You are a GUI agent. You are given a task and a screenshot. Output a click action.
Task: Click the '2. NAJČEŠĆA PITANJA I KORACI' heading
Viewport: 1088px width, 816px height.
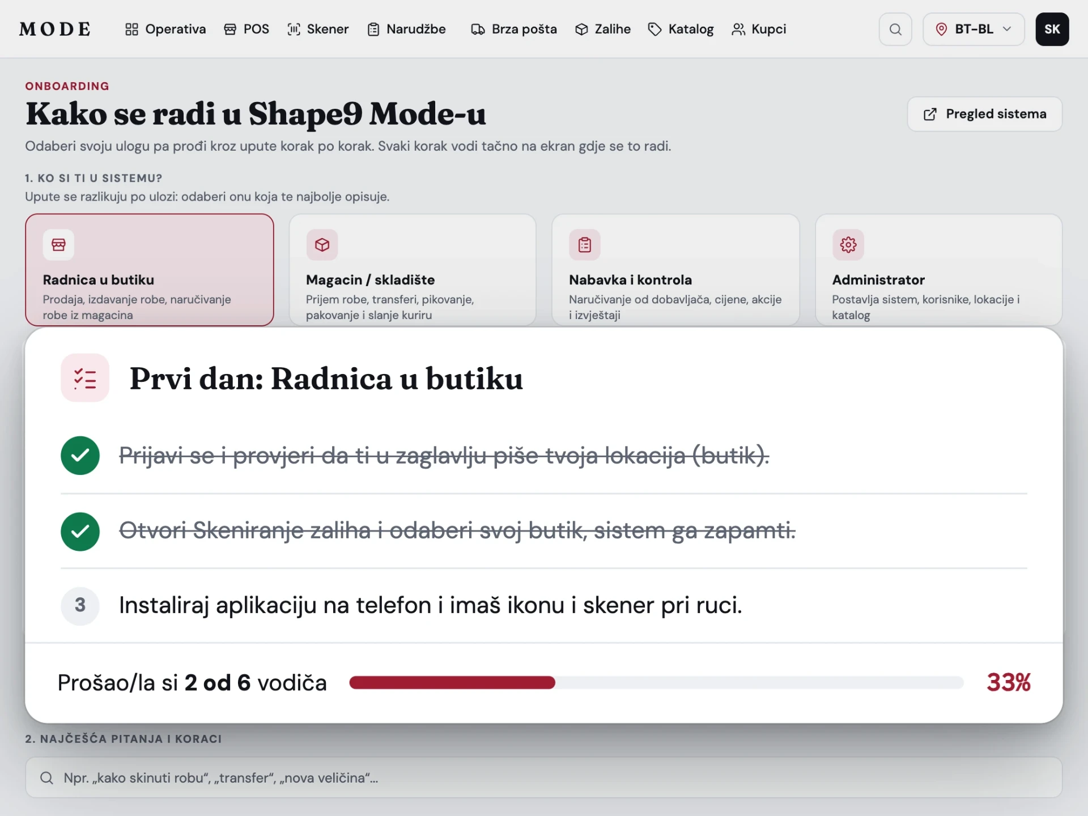(124, 739)
